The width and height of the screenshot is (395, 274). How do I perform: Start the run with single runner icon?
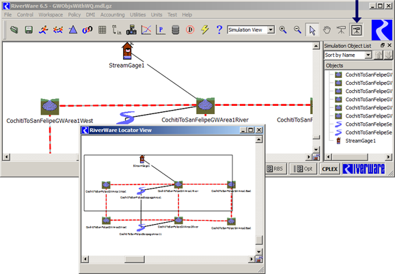[43, 30]
